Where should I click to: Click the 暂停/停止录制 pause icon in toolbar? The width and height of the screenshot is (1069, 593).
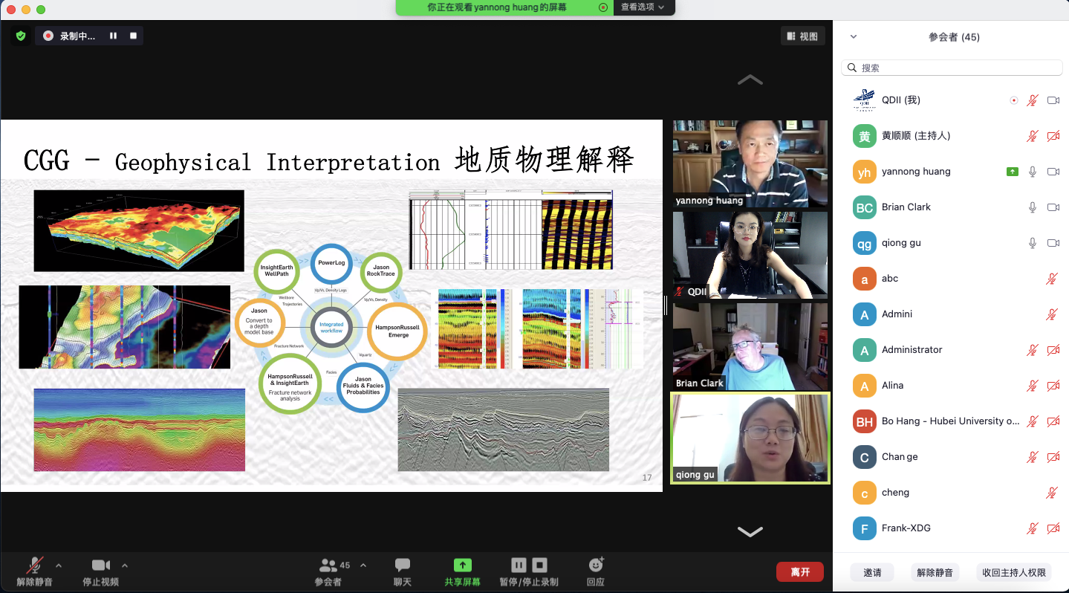point(519,566)
